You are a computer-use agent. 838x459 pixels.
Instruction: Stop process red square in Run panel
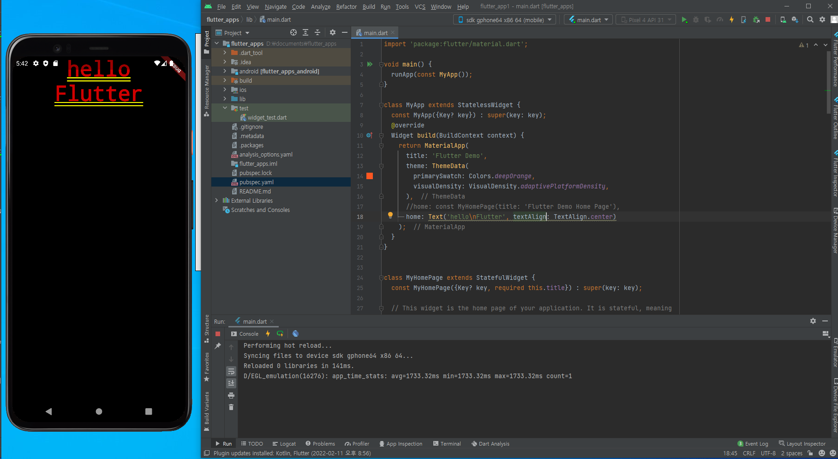click(x=218, y=334)
